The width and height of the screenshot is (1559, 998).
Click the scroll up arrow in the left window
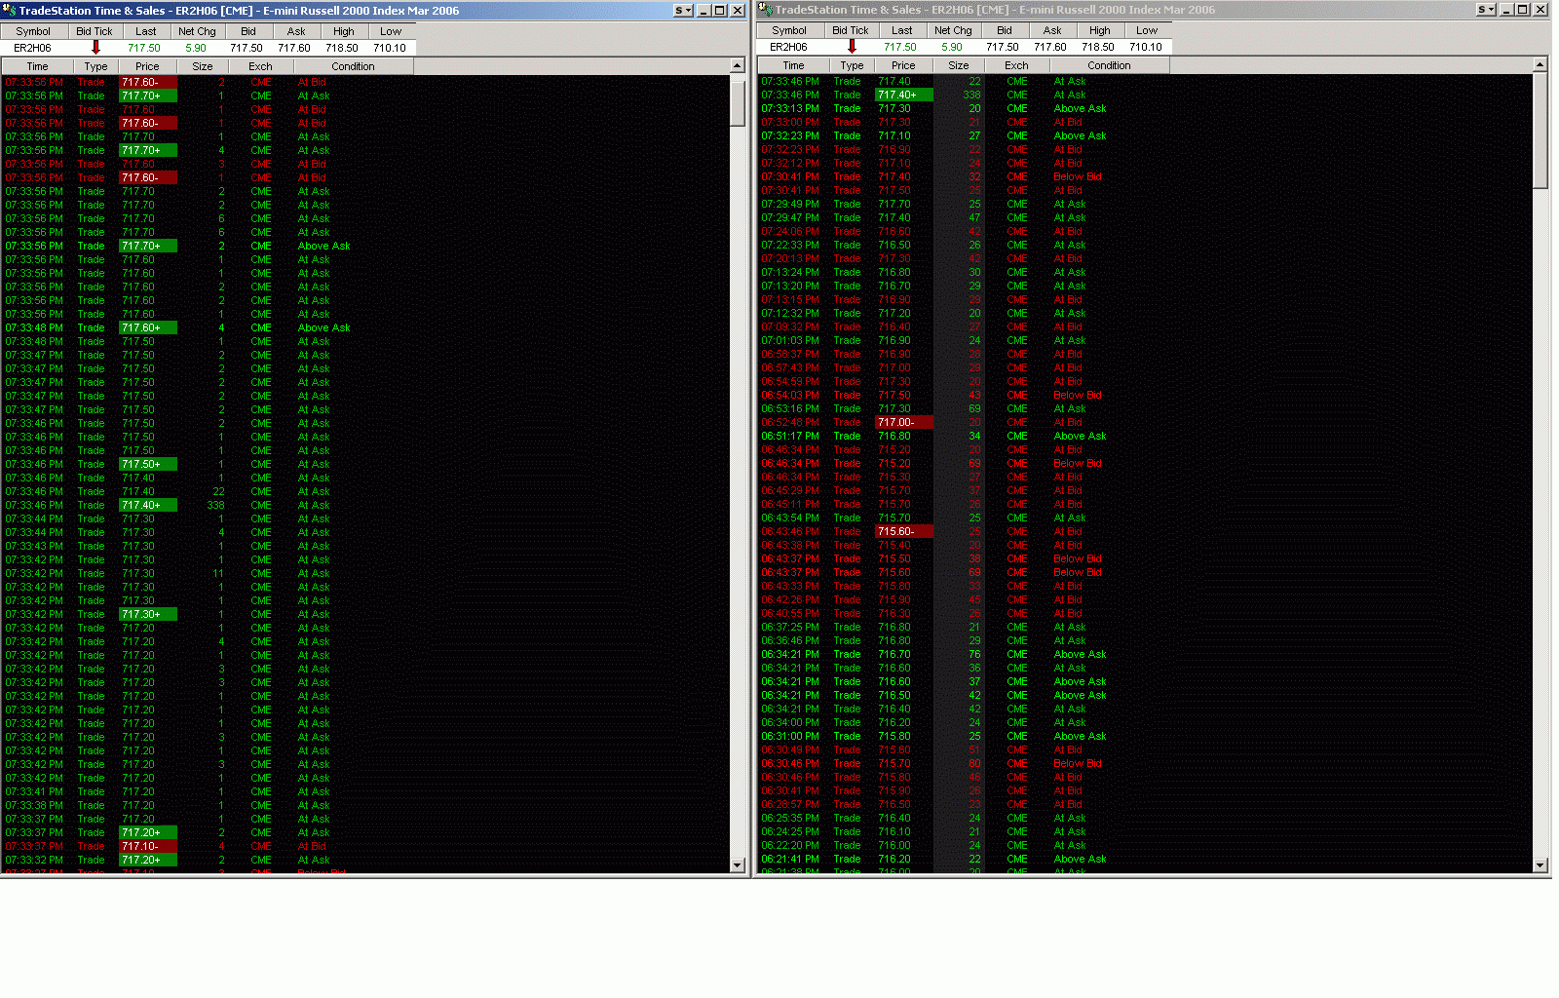pyautogui.click(x=738, y=65)
